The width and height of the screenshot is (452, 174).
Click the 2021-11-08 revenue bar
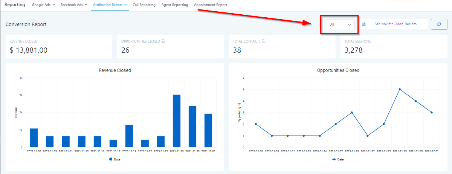(x=34, y=138)
